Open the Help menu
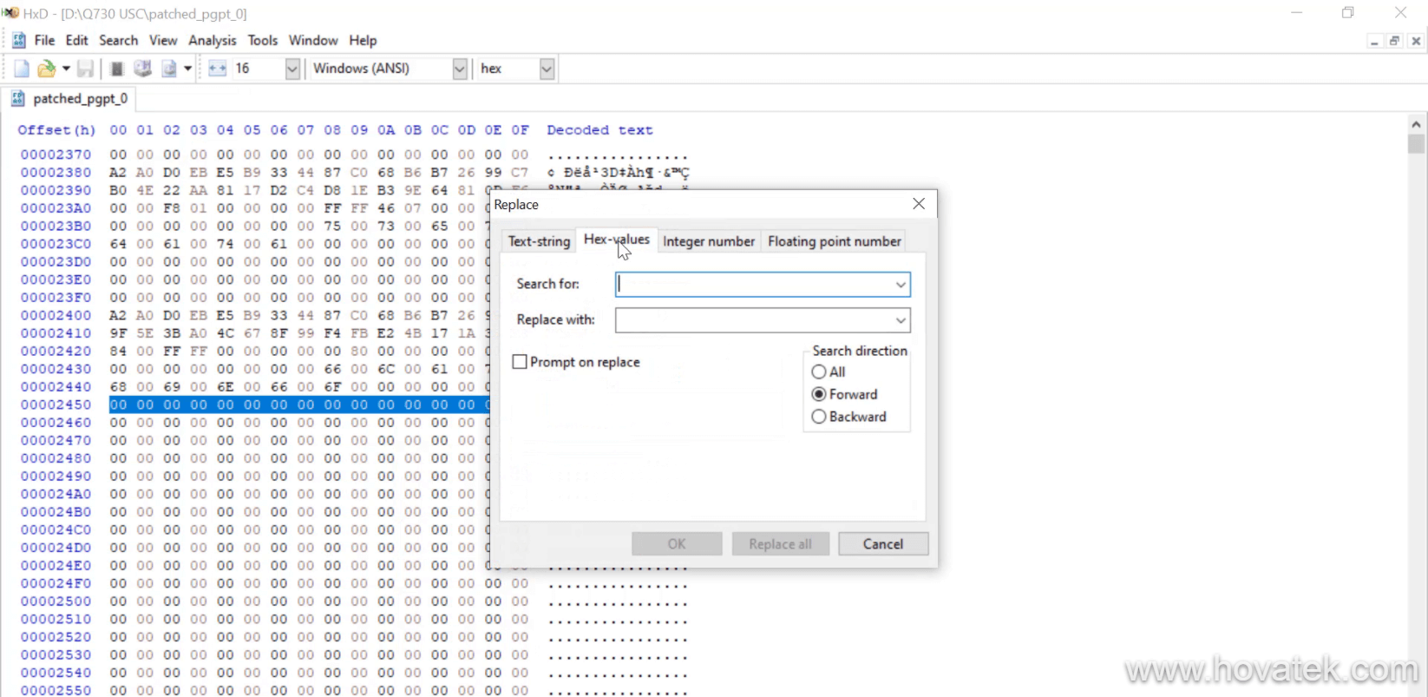The image size is (1428, 697). (x=363, y=40)
